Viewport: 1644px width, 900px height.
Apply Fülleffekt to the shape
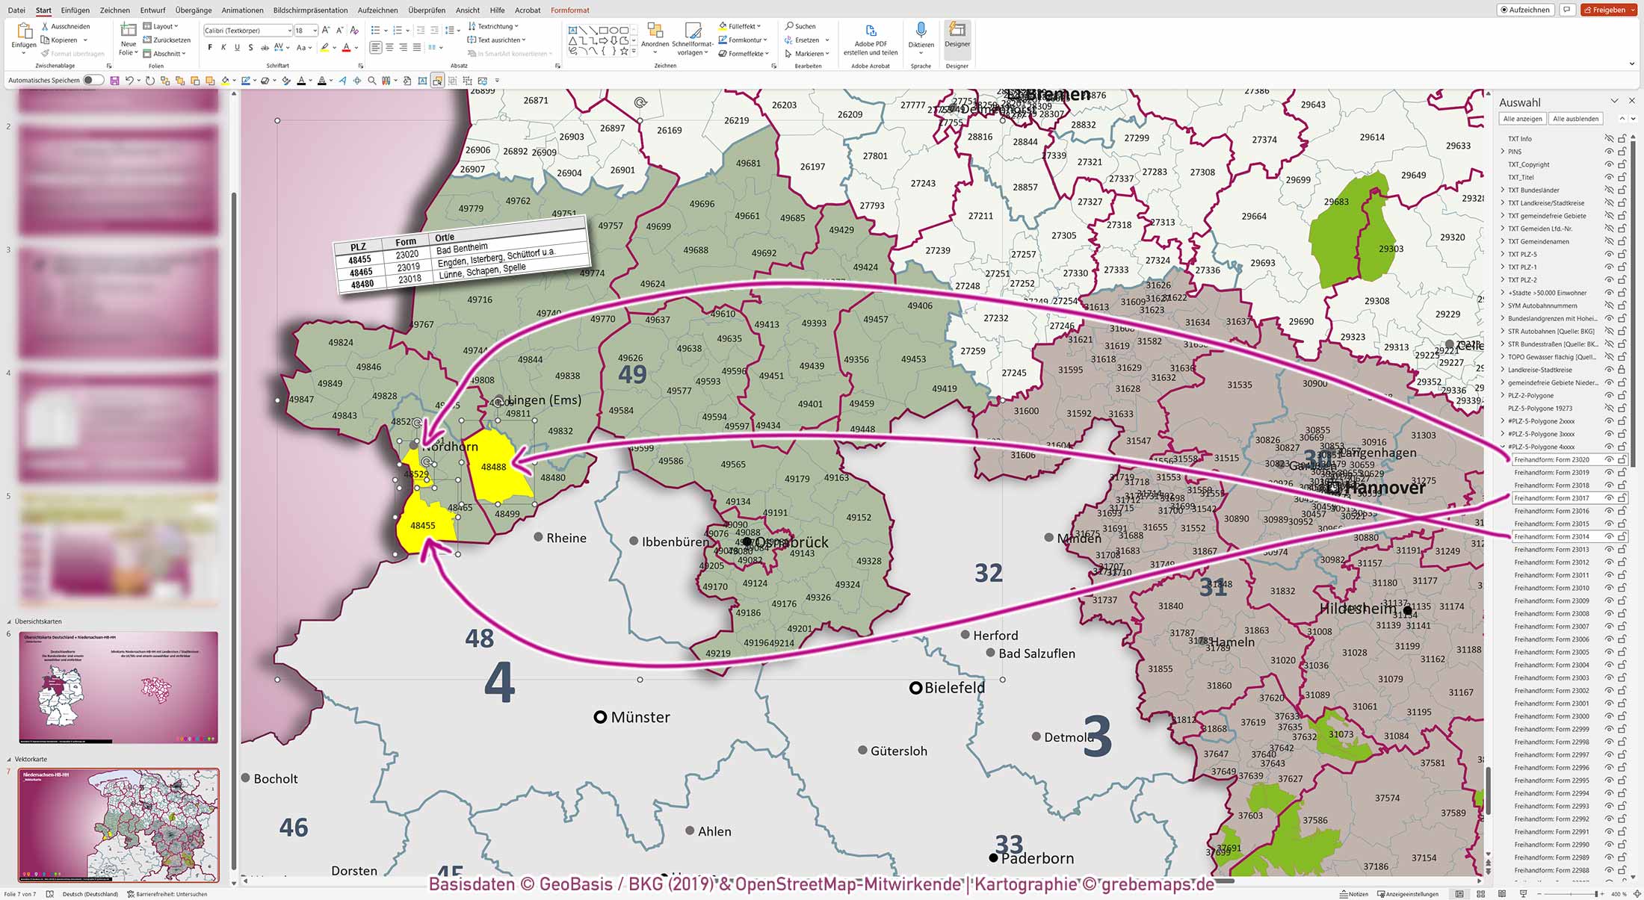click(738, 26)
